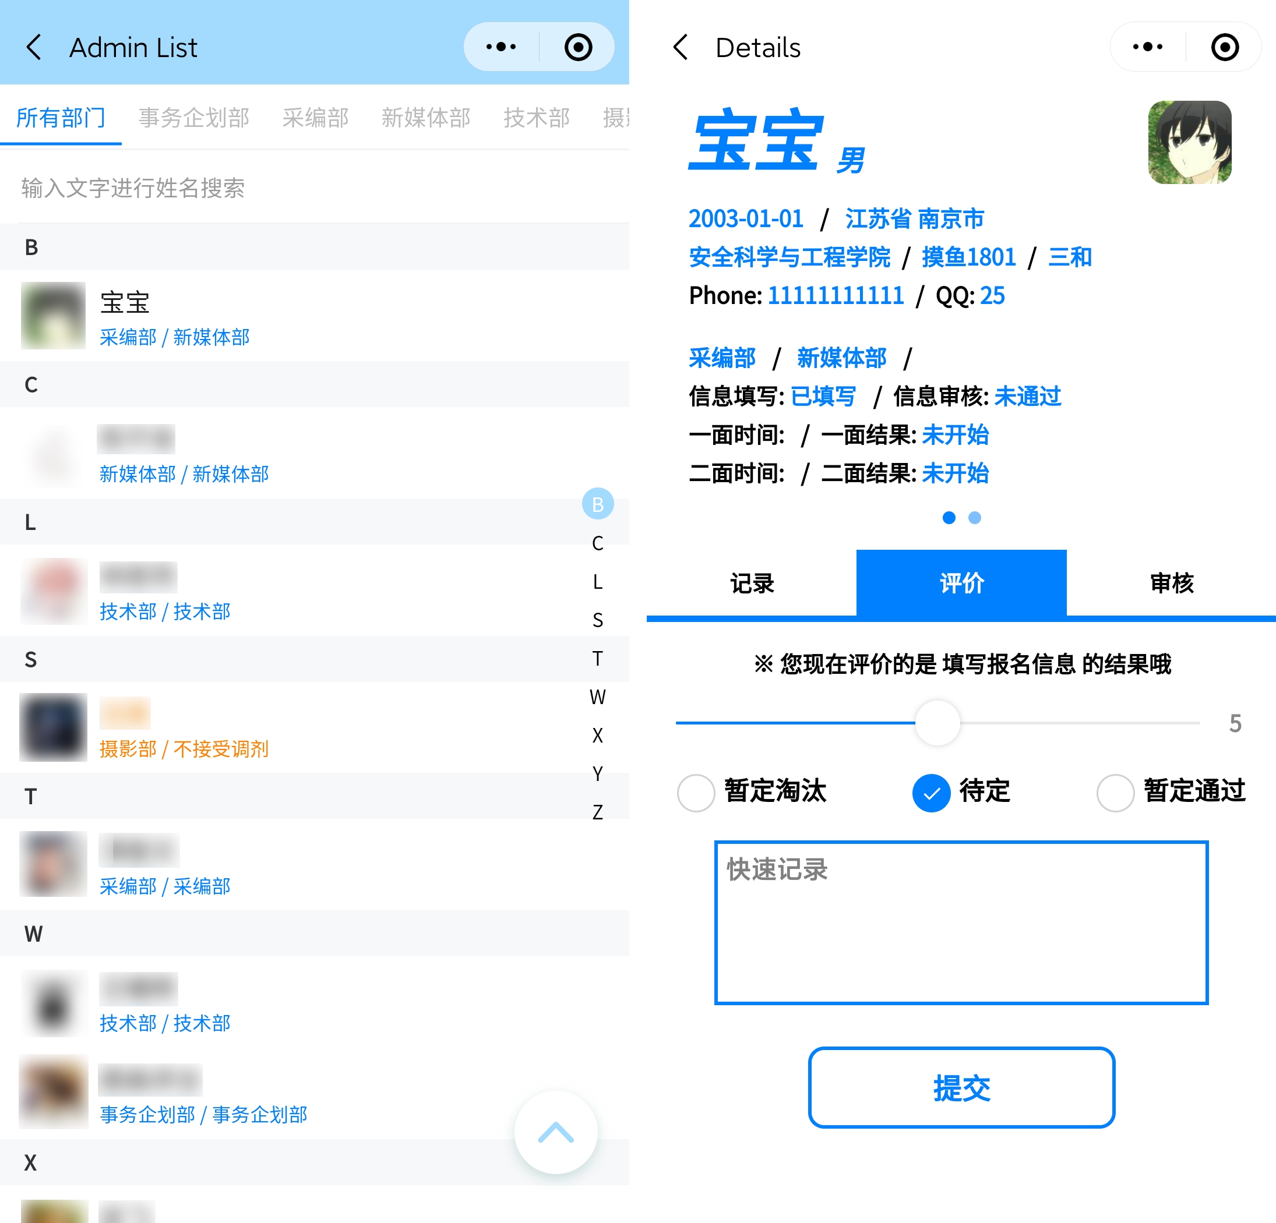Go back from Admin List page
The width and height of the screenshot is (1276, 1223).
tap(34, 48)
